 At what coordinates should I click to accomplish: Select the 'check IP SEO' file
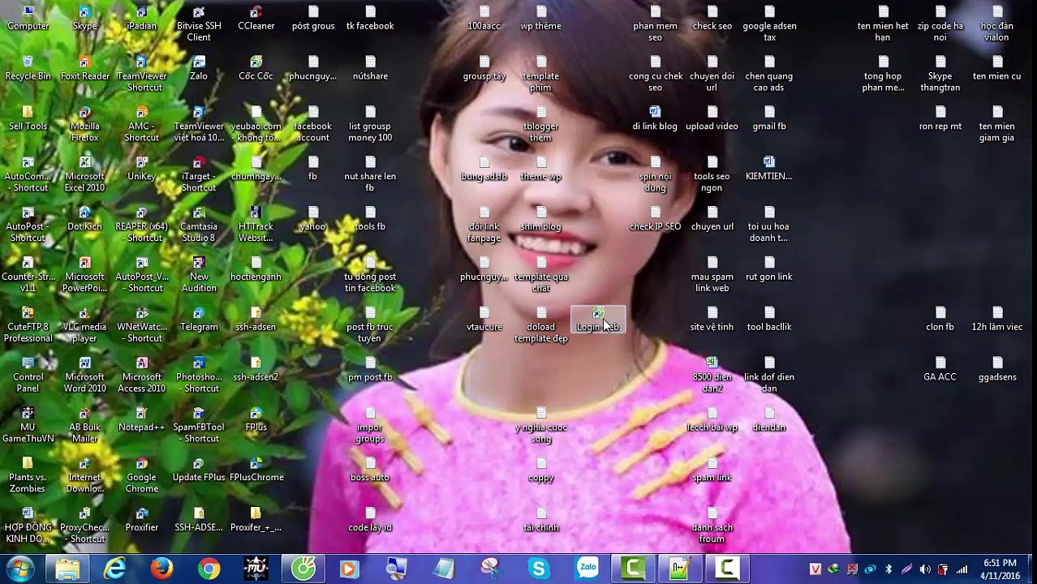coord(656,220)
